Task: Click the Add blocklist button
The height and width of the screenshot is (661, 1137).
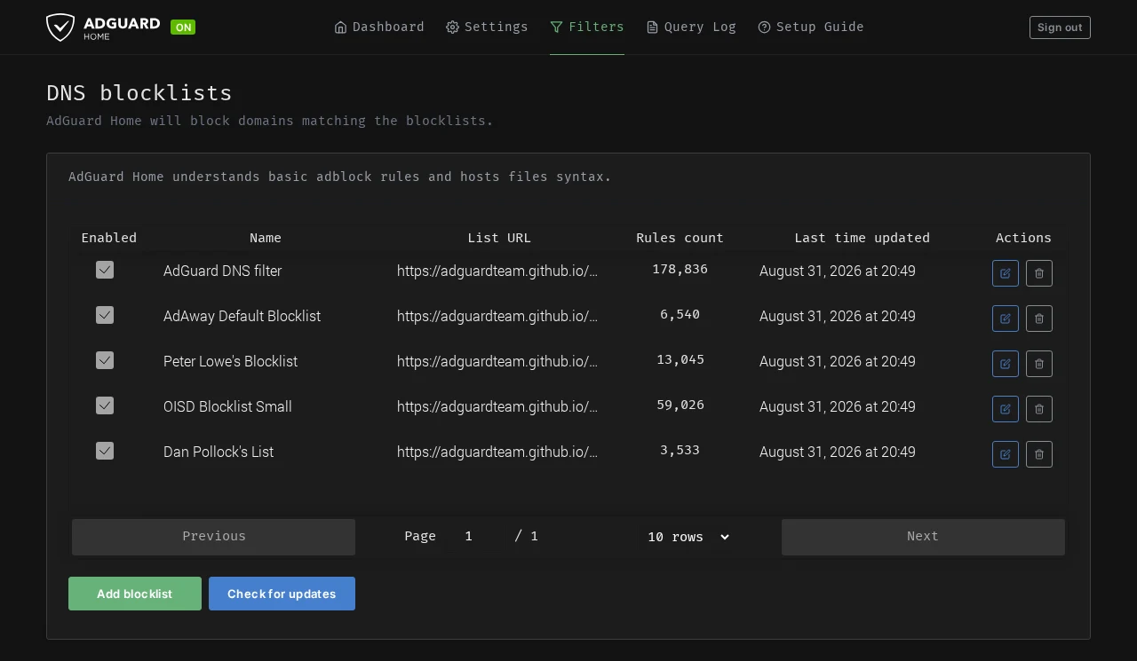Action: pos(135,594)
